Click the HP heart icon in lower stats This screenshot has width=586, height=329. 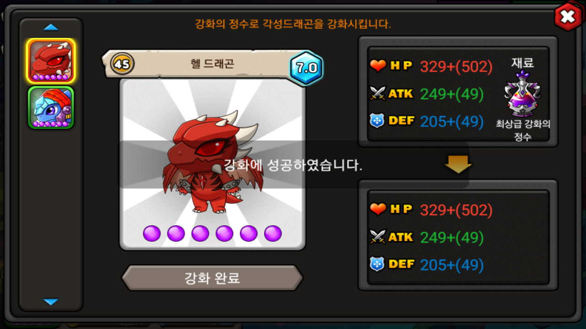[x=378, y=209]
